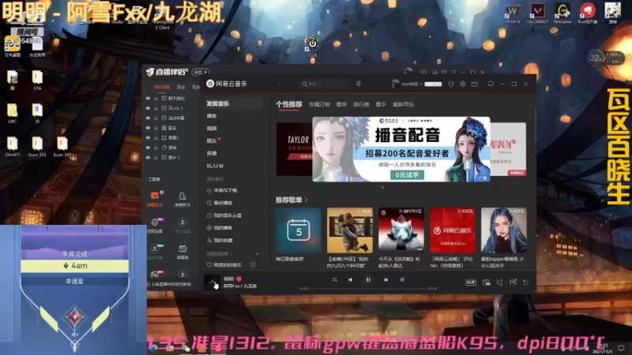
Task: Open 发现音乐 in the sidebar
Action: click(234, 103)
